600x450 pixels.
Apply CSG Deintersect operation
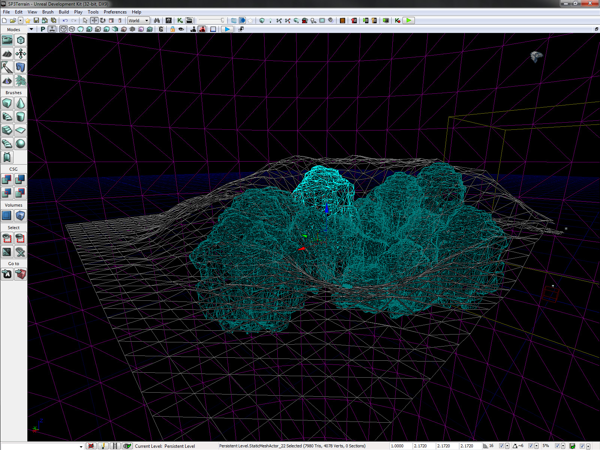tap(21, 193)
